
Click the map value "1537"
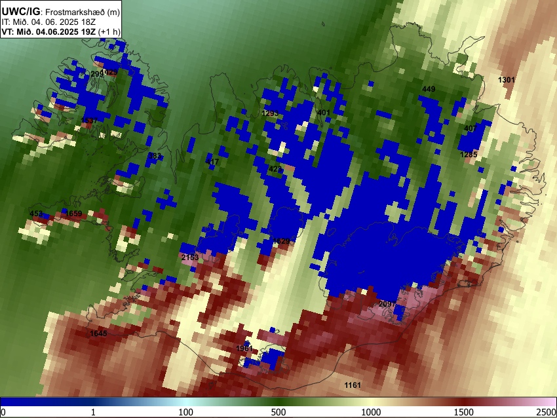[x=89, y=121]
